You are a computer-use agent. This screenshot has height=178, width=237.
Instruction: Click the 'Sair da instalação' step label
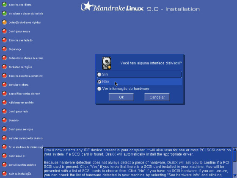pyautogui.click(x=20, y=174)
